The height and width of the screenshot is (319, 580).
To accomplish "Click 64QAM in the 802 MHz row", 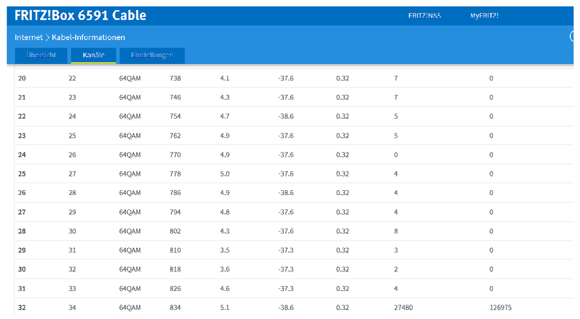I will click(130, 231).
